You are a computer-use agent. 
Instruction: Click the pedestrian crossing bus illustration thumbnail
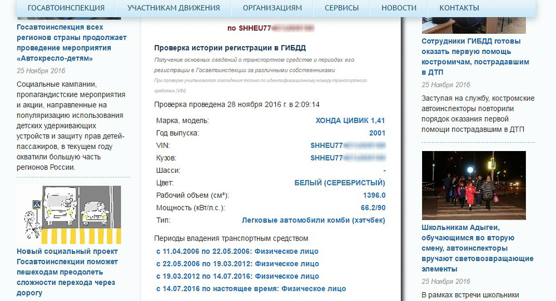[x=68, y=213]
